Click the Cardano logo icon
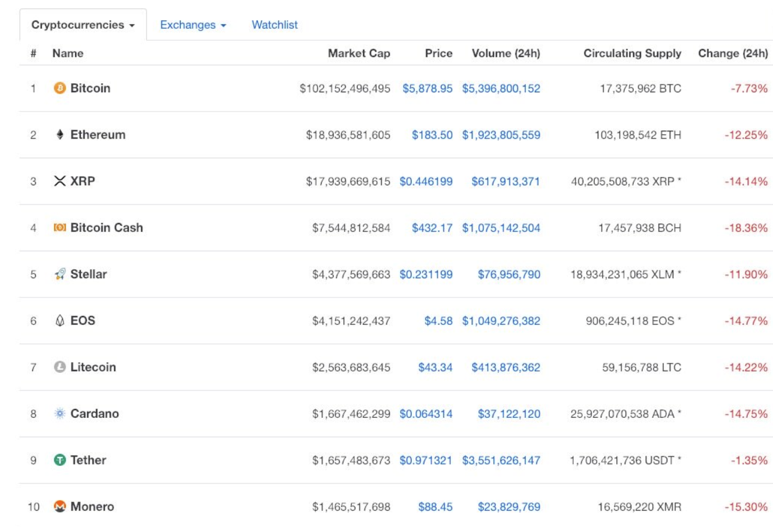This screenshot has height=527, width=773. point(59,414)
